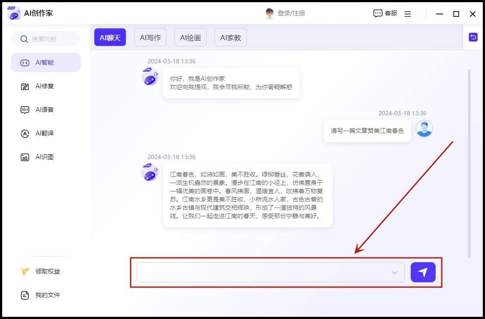Click 领取权益 to claim benefits

point(47,271)
